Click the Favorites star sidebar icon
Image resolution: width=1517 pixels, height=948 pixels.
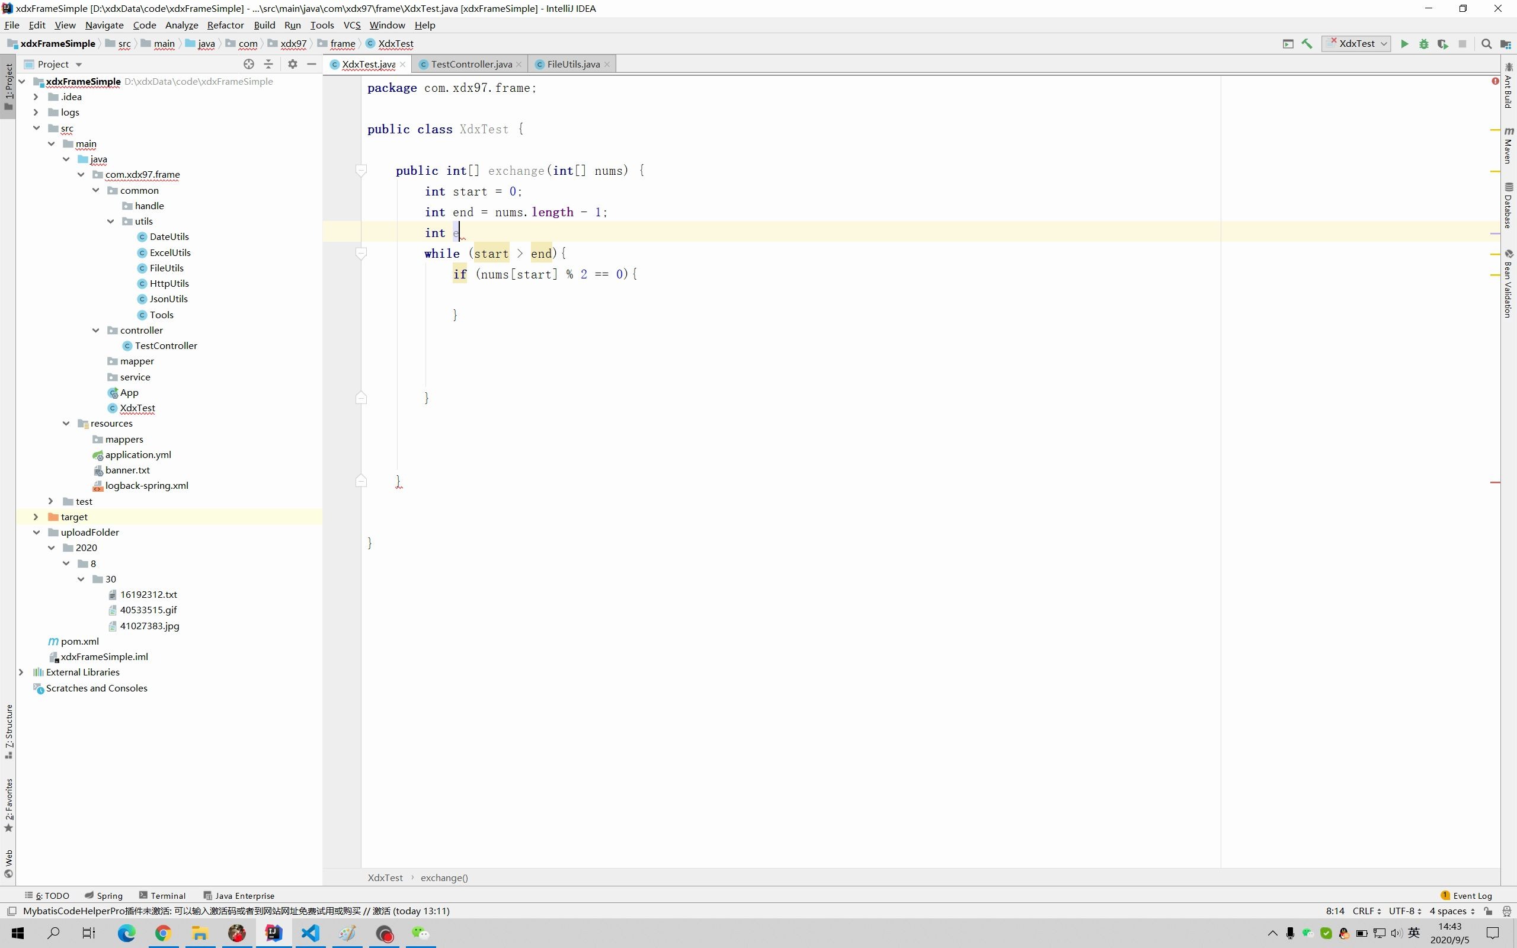(10, 812)
